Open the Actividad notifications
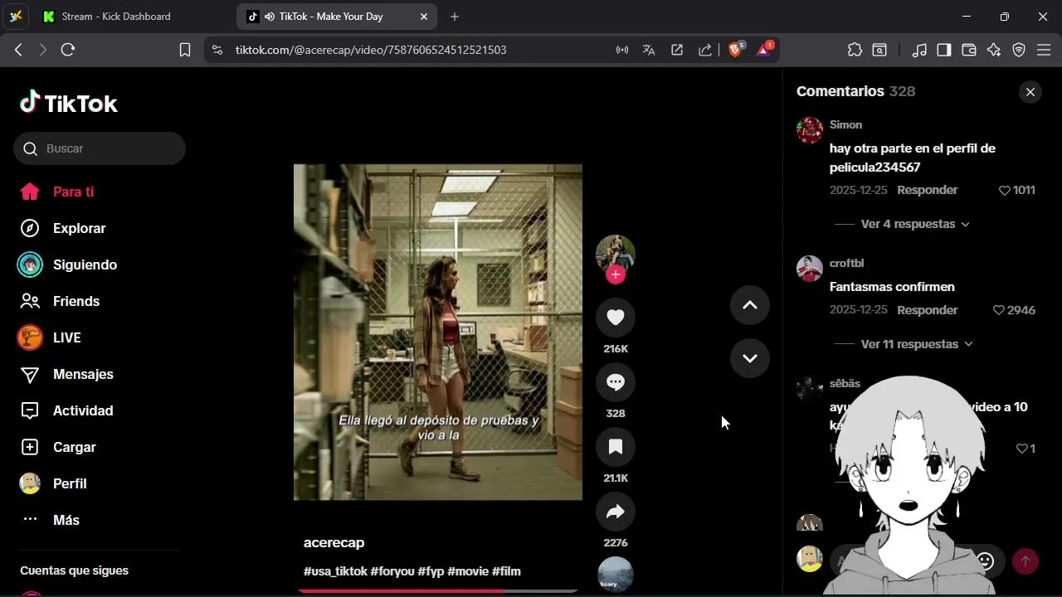 (66, 410)
